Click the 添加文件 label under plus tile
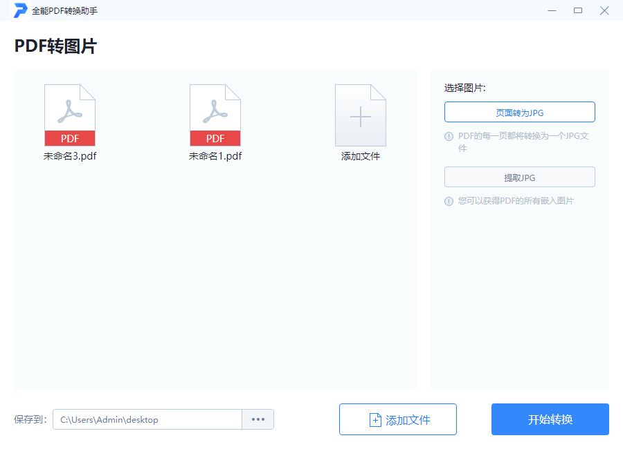The image size is (623, 449). pos(361,156)
